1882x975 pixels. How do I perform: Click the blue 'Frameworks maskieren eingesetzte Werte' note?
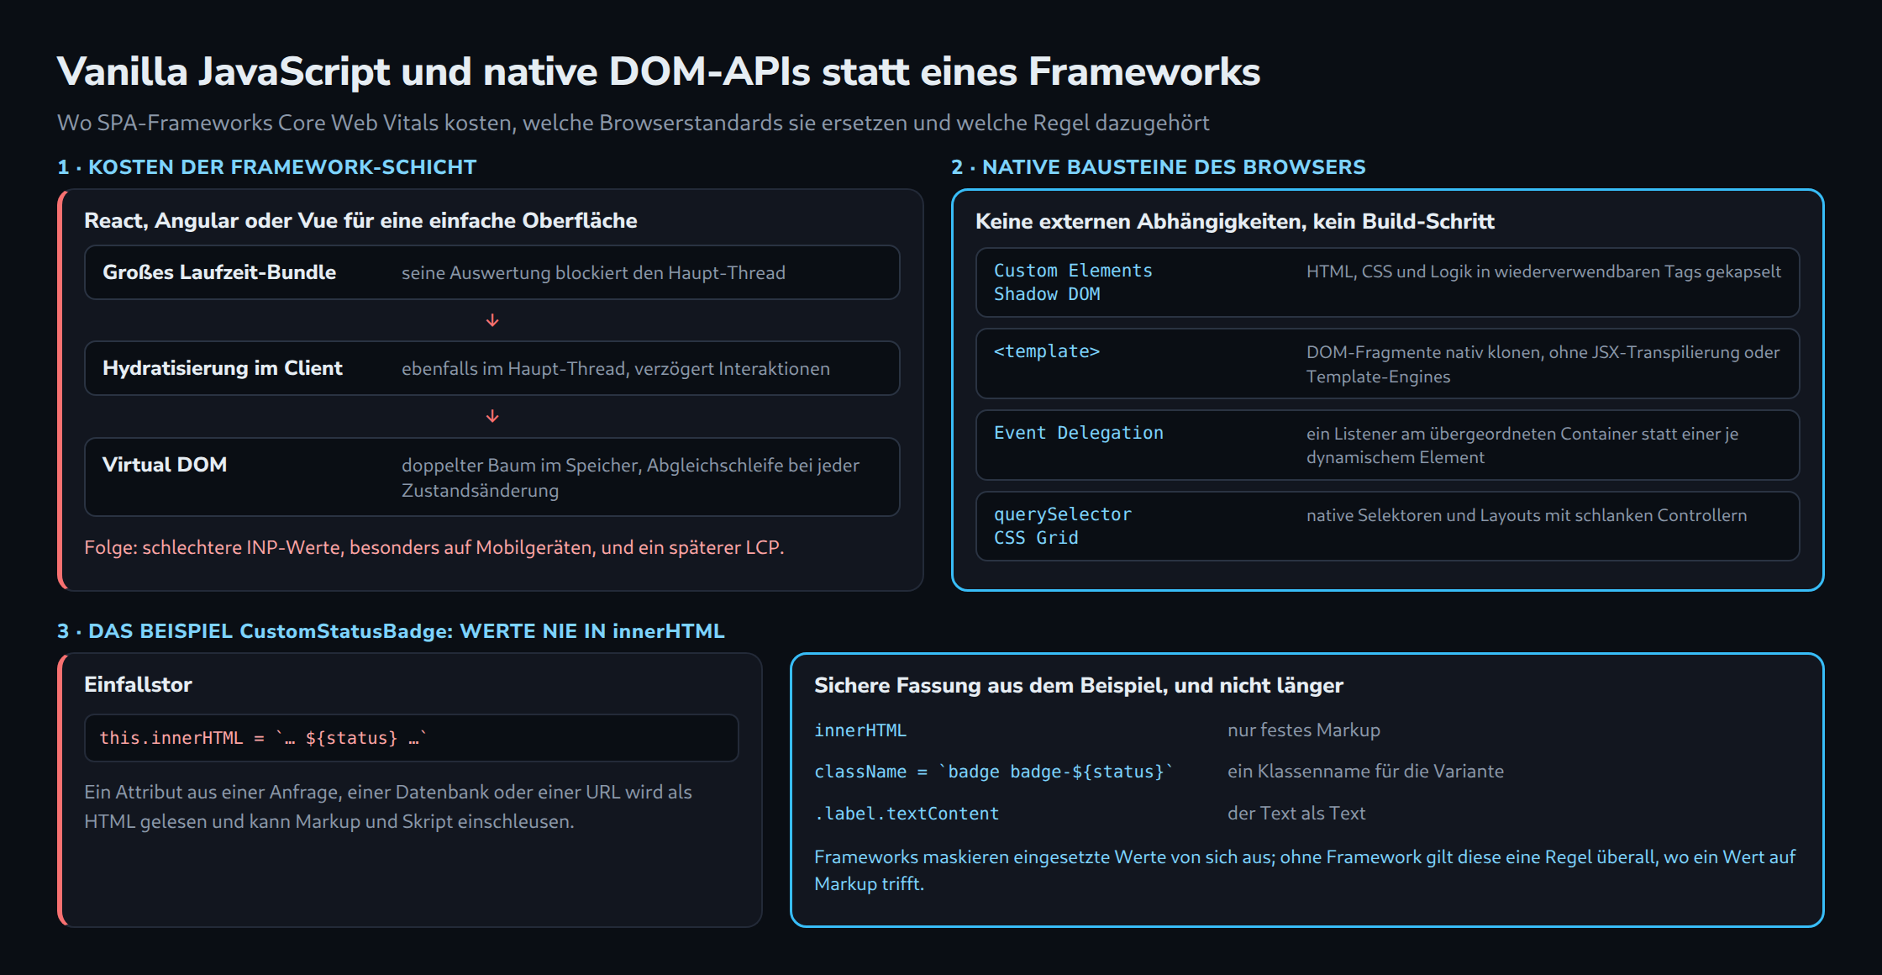tap(1305, 870)
